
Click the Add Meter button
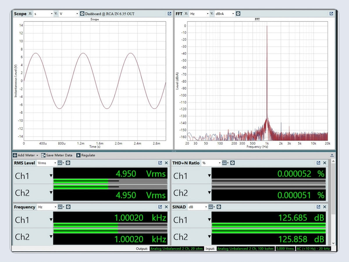[x=26, y=155]
